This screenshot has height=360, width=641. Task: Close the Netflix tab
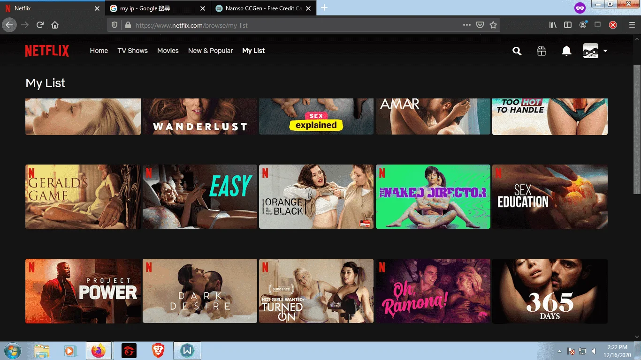(x=97, y=8)
